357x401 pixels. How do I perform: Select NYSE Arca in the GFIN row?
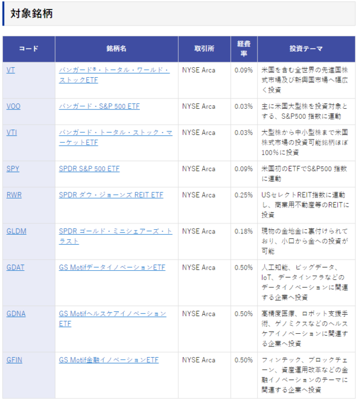pyautogui.click(x=199, y=360)
